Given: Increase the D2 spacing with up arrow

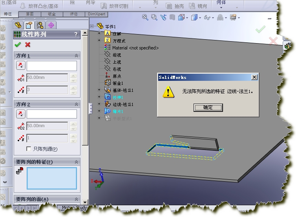Looking at the screenshot, I should [x=73, y=124].
